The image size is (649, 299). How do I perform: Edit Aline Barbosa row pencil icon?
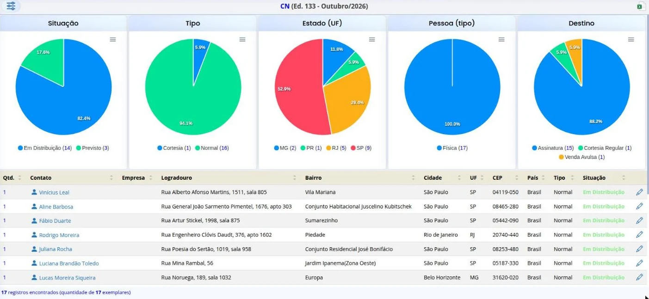pyautogui.click(x=640, y=207)
